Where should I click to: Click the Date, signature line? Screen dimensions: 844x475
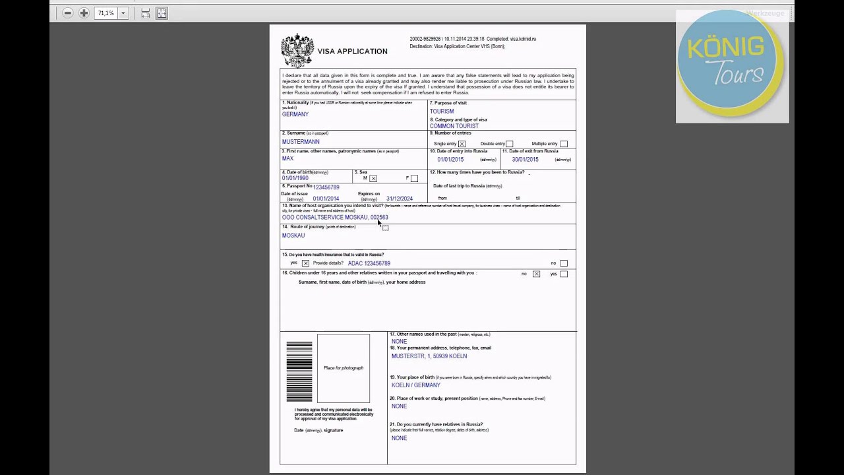(x=318, y=430)
